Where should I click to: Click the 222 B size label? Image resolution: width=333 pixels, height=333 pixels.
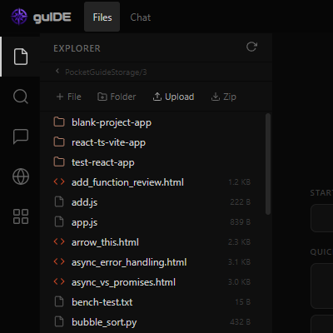241,202
